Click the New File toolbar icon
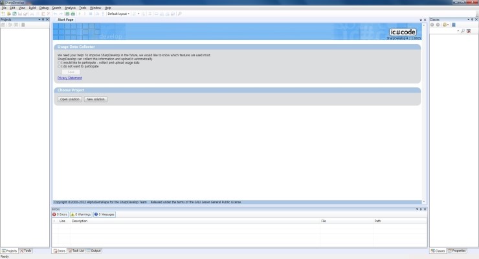 [x=3, y=14]
